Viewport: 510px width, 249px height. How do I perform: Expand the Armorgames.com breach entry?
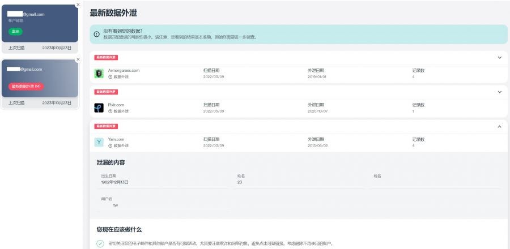(499, 57)
